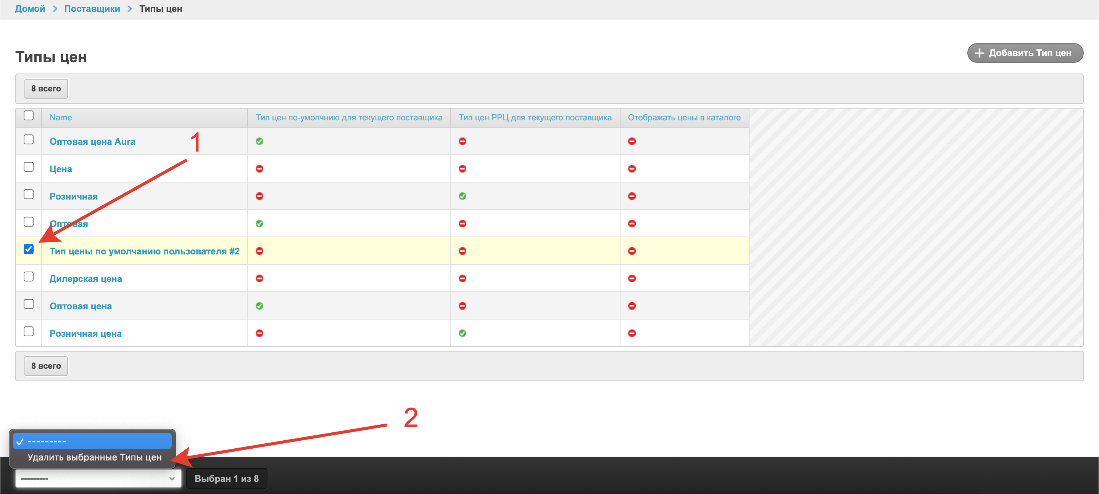Image resolution: width=1099 pixels, height=494 pixels.
Task: Tick the checkbox for Цена row
Action: 29,167
